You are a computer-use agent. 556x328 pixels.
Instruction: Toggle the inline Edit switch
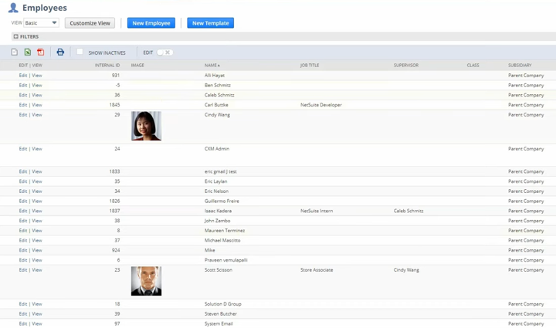165,52
